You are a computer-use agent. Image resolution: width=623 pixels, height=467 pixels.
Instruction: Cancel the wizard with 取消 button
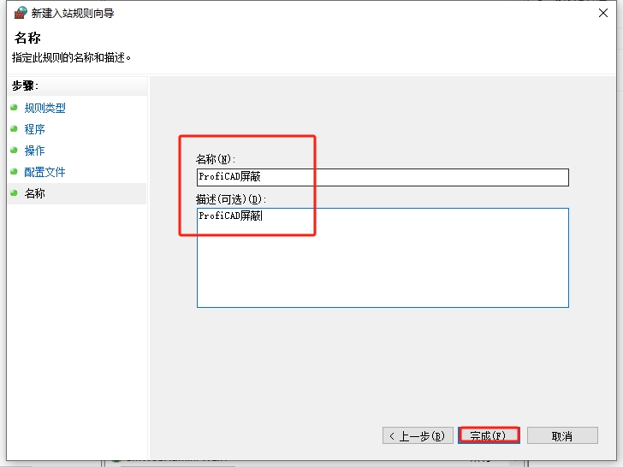[x=561, y=435]
